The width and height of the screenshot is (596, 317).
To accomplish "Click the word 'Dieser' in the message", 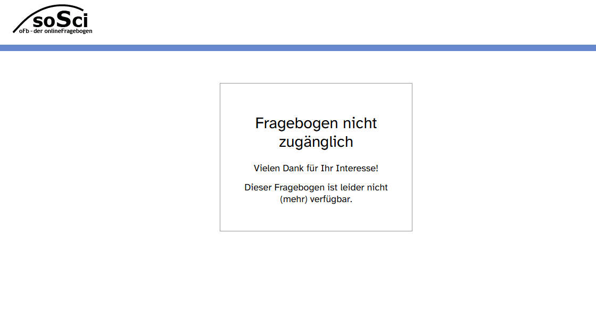I will [x=258, y=187].
